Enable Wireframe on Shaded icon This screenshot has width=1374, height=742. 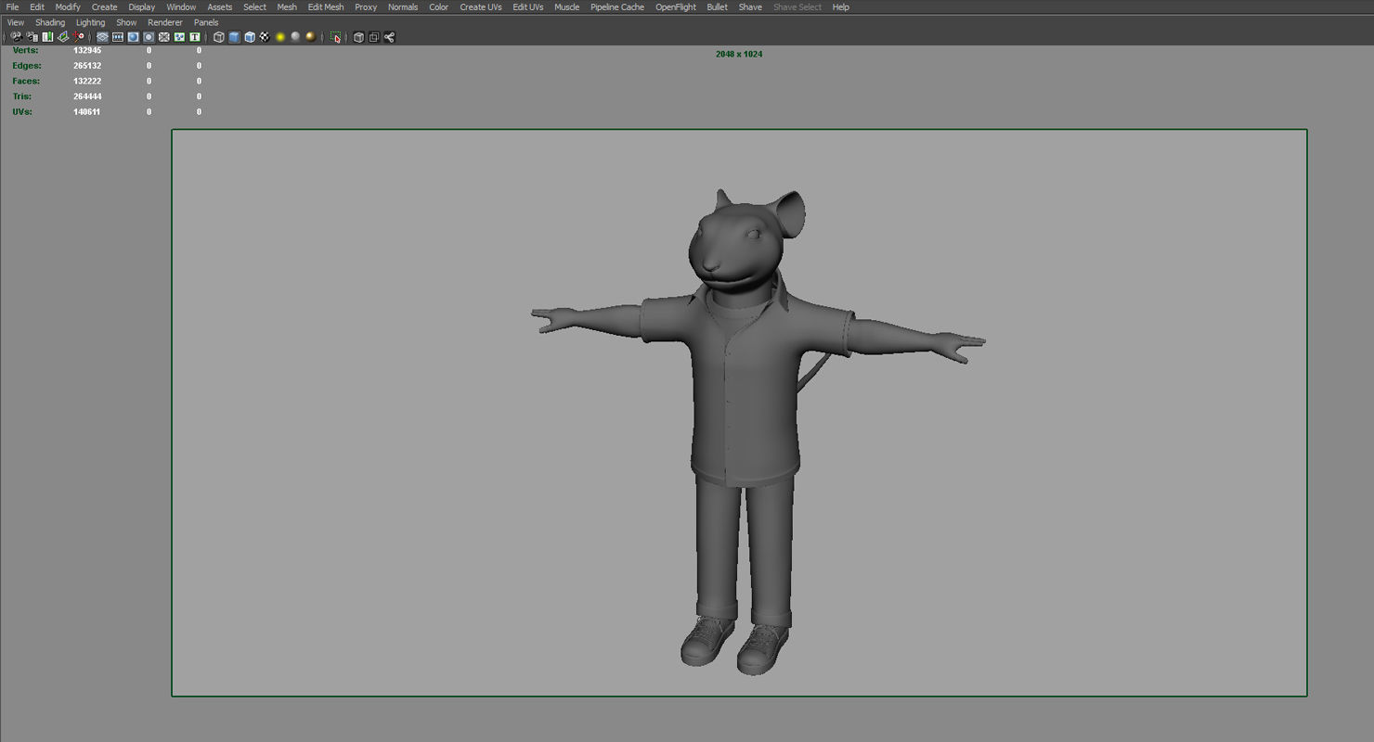coord(250,37)
